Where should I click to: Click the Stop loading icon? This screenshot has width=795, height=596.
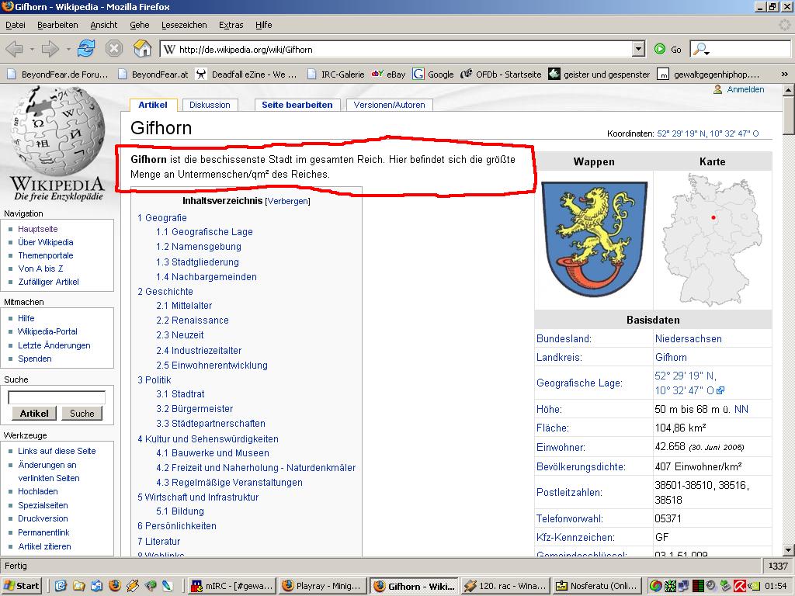pos(114,49)
